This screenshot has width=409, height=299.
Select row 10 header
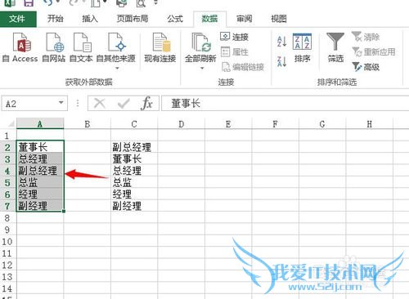coord(7,242)
